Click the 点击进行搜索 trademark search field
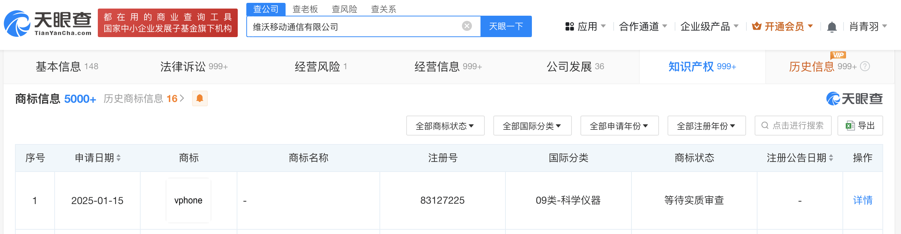Viewport: 901px width, 234px height. (793, 126)
